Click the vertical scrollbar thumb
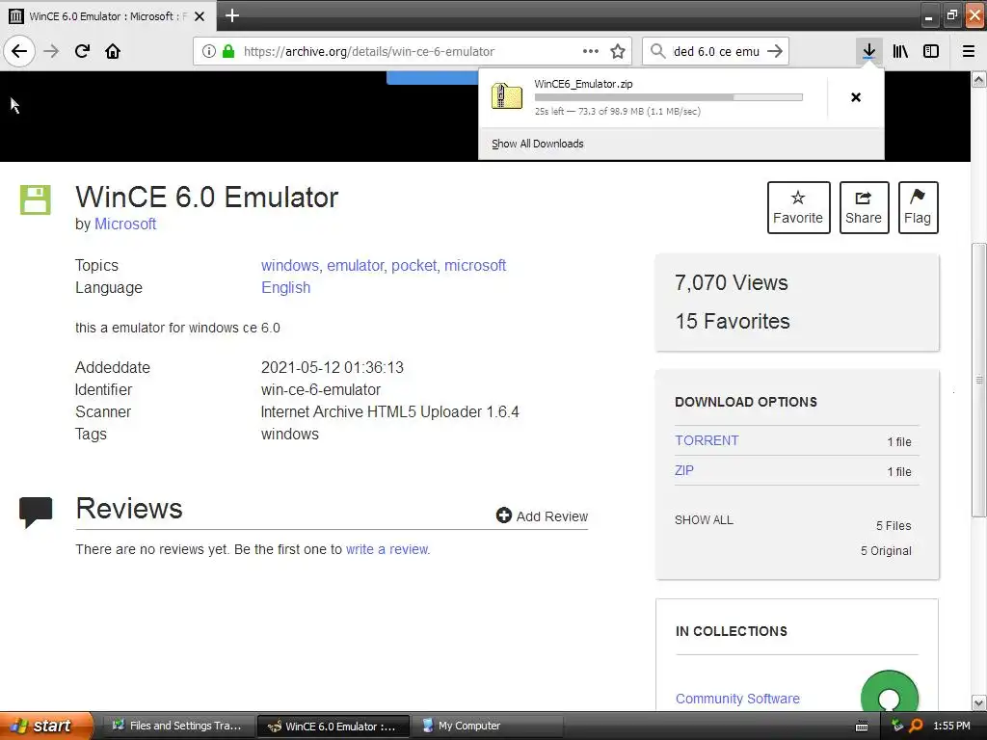987x740 pixels. coord(979,380)
